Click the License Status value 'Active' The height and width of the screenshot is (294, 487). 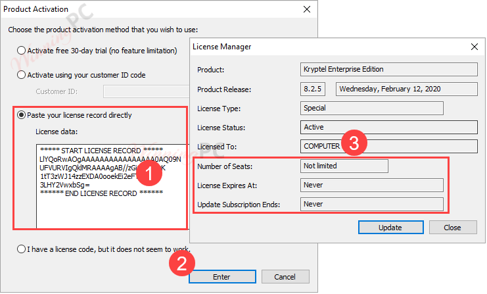(x=389, y=128)
